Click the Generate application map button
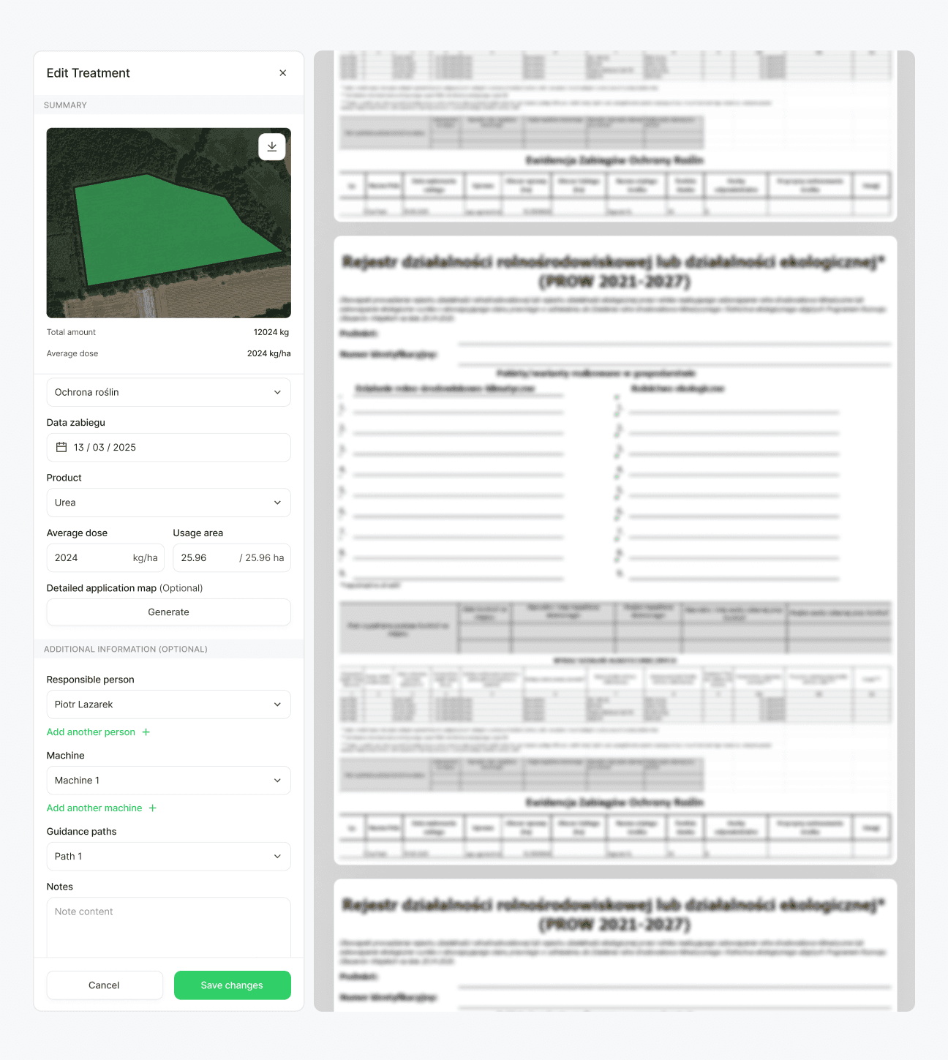 coord(168,612)
